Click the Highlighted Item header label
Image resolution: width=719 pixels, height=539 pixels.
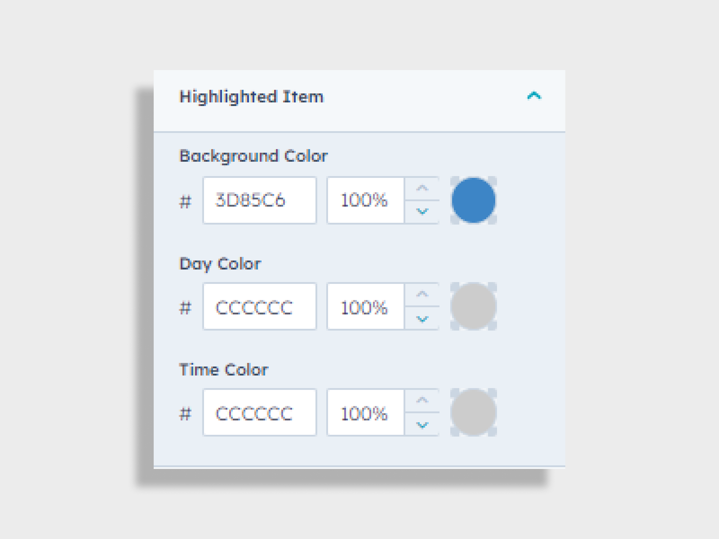coord(252,96)
